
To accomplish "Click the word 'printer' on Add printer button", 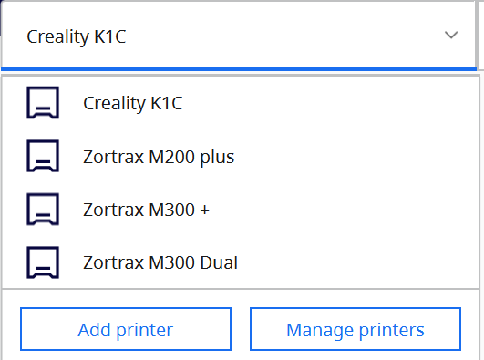I will [144, 331].
